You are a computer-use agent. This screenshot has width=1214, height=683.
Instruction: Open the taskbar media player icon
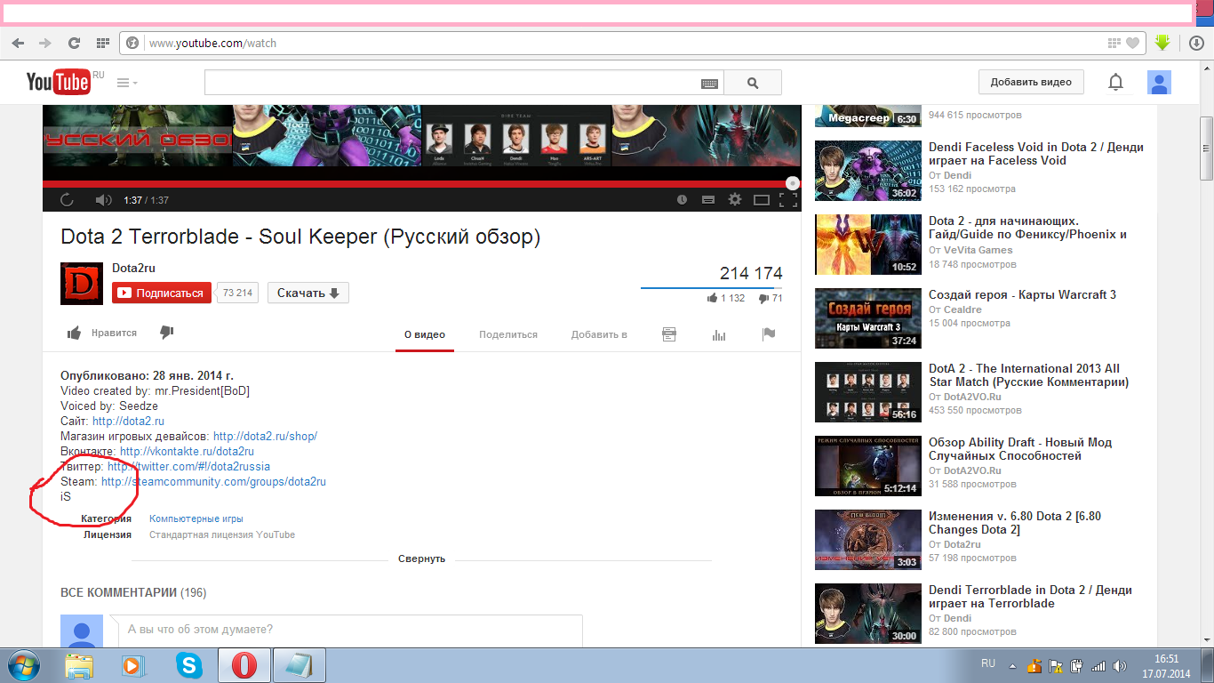(132, 665)
